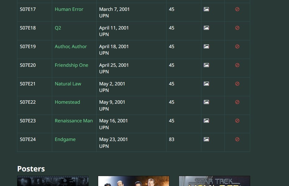The height and width of the screenshot is (186, 289).
Task: Click the red block icon beside Endgame
Action: pyautogui.click(x=237, y=139)
